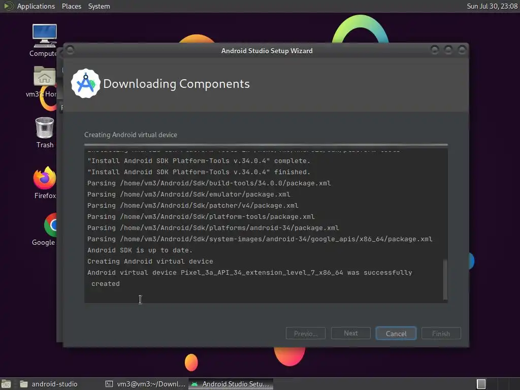Click the log output vertical scrollbar
The image size is (520, 390).
click(x=445, y=279)
